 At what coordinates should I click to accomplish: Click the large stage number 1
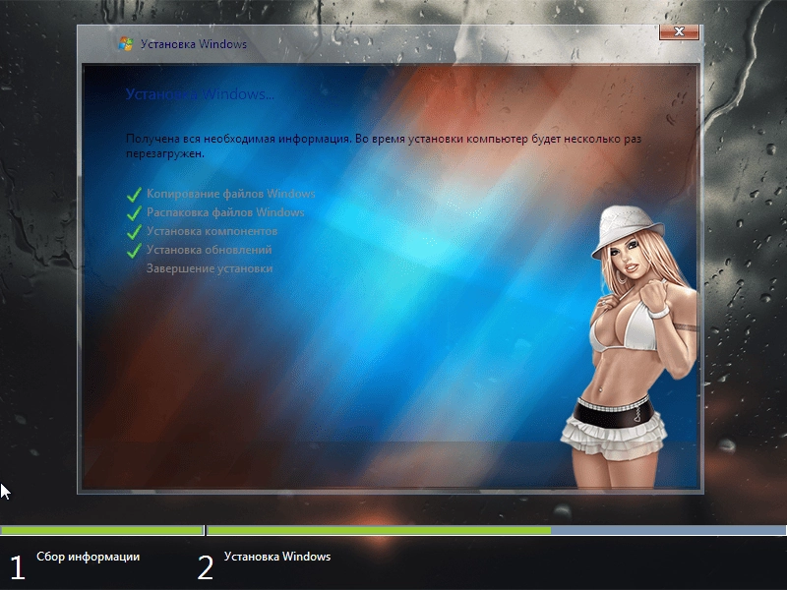pyautogui.click(x=17, y=568)
